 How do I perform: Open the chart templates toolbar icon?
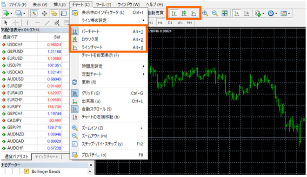[283, 13]
